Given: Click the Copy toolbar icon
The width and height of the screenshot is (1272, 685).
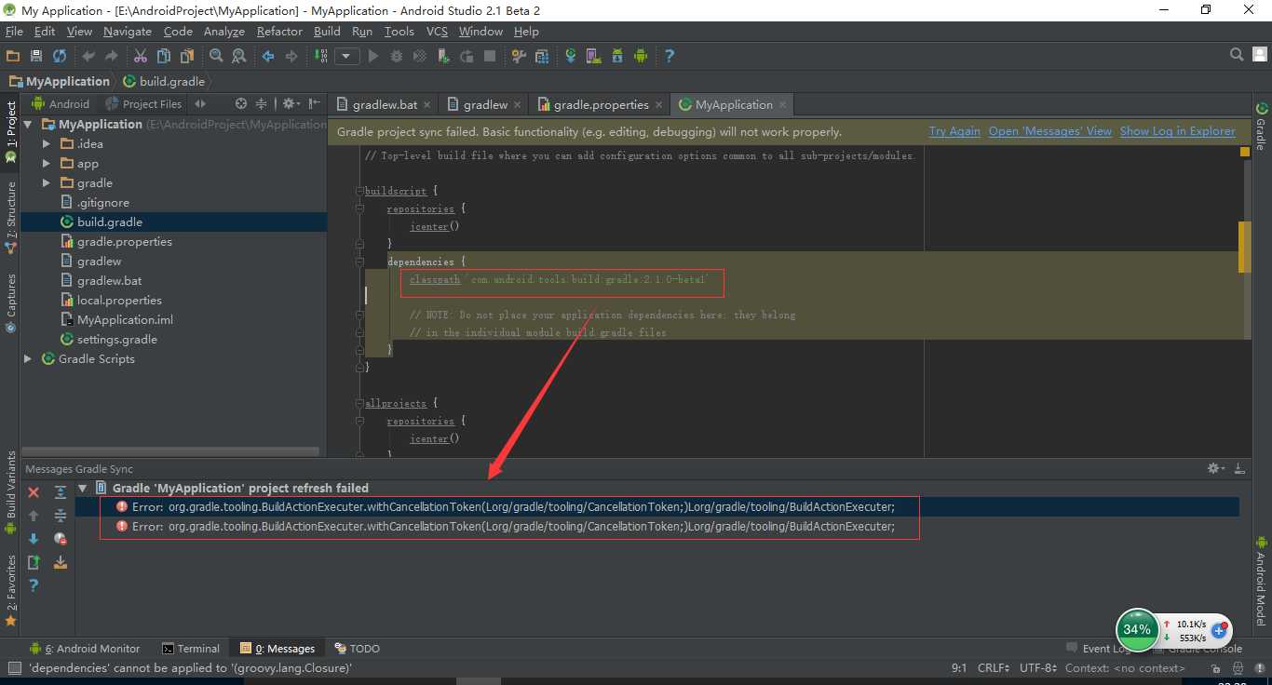Looking at the screenshot, I should [164, 56].
